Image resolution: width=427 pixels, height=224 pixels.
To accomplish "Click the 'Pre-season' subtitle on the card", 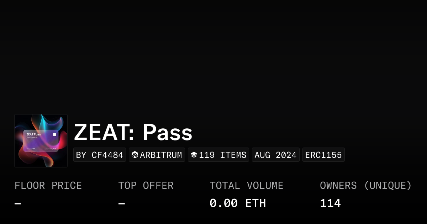I will pos(32,138).
